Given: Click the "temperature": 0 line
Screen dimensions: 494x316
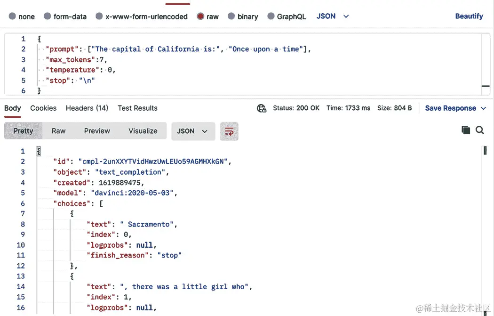Looking at the screenshot, I should point(80,70).
